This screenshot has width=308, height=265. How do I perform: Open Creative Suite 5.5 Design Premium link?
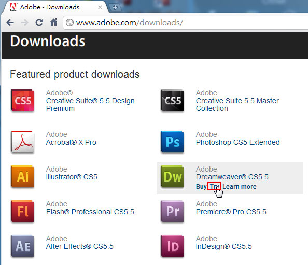coord(90,105)
